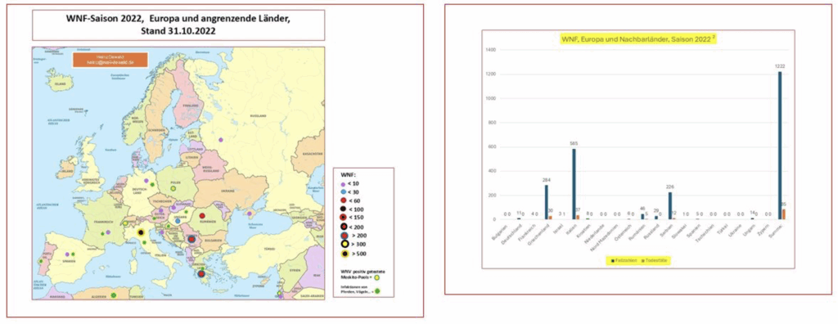
Task: Click the Italien bar labeled 585
Action: point(574,184)
